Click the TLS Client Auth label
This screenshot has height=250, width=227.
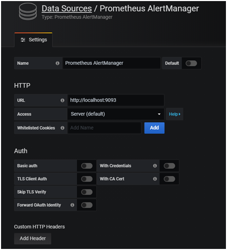(32, 179)
